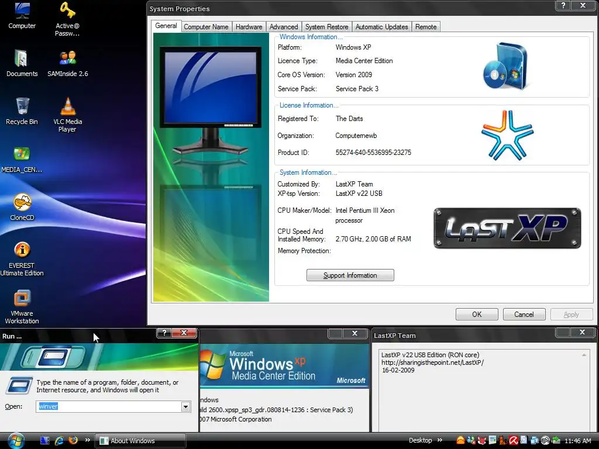Switch to the Computer Name tab
Image resolution: width=599 pixels, height=449 pixels.
[206, 27]
